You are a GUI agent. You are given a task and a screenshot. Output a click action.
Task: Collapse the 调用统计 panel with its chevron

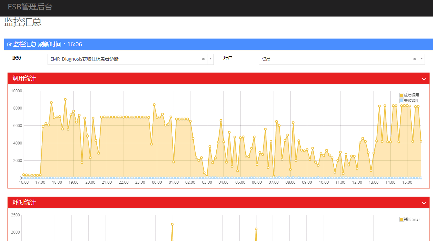pos(424,79)
